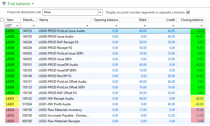Open the Opening balance filter arrow
This screenshot has height=126, width=210.
point(116,25)
